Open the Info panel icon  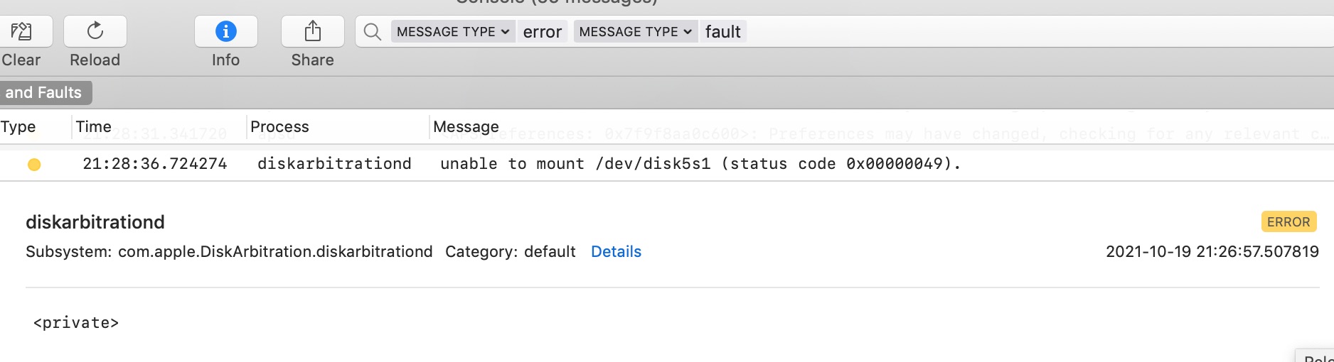click(x=226, y=31)
